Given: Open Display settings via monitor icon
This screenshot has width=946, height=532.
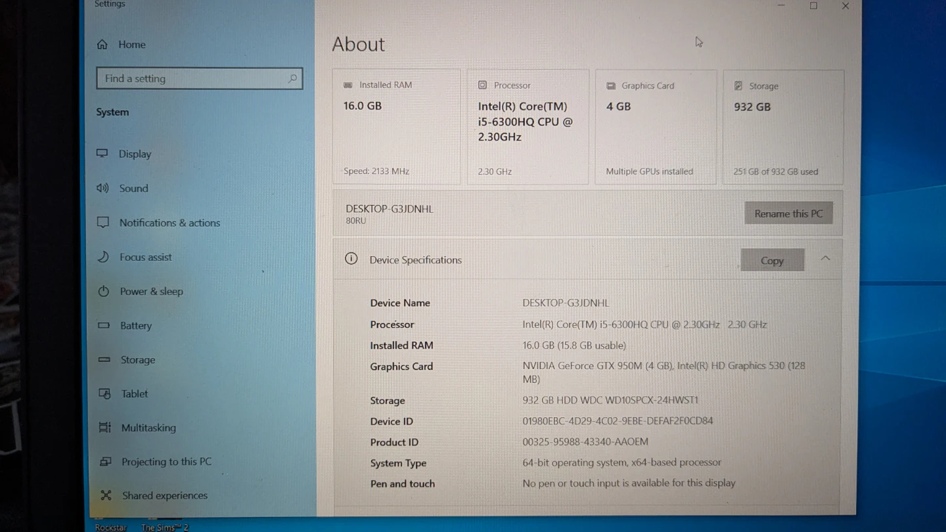Looking at the screenshot, I should [102, 154].
